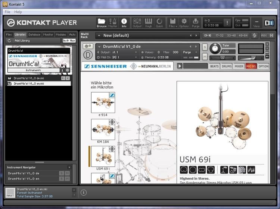Click the DrumMic'a instrument D icon
The image size is (280, 209).
point(88,55)
